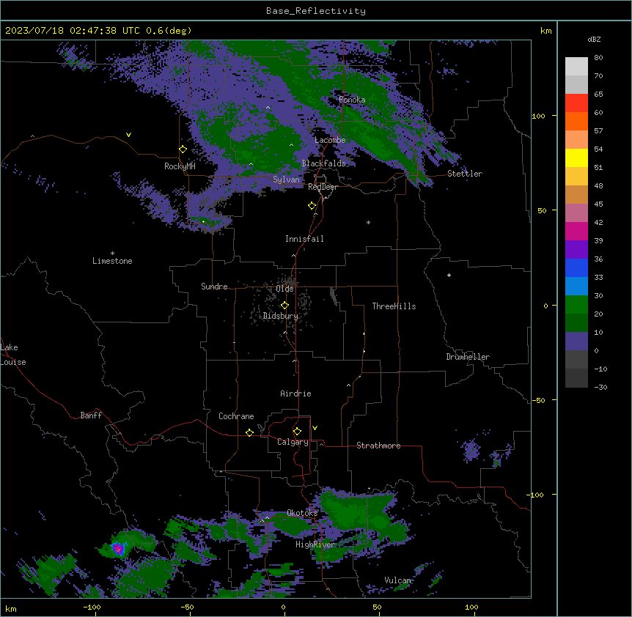The width and height of the screenshot is (632, 617).
Task: Click the white plus marker east of ThreeHills
Action: point(449,275)
